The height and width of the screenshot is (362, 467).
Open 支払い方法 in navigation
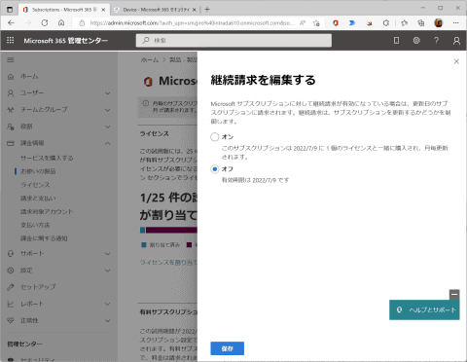pos(35,225)
